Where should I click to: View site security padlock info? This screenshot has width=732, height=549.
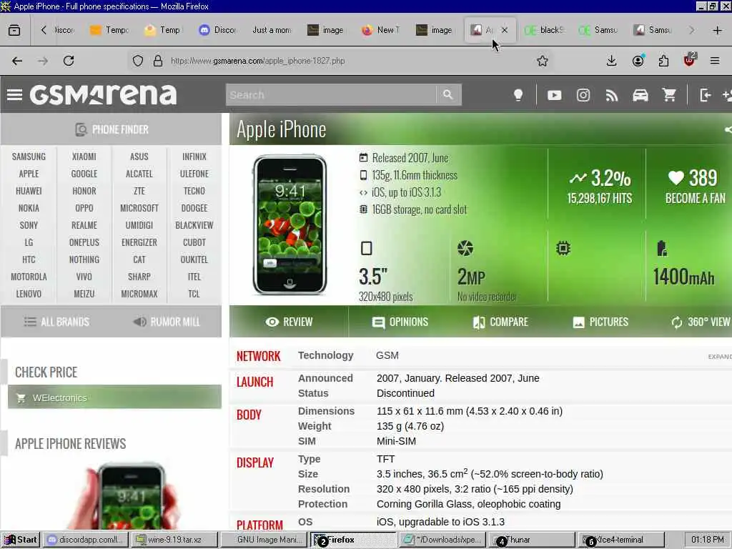click(x=158, y=61)
